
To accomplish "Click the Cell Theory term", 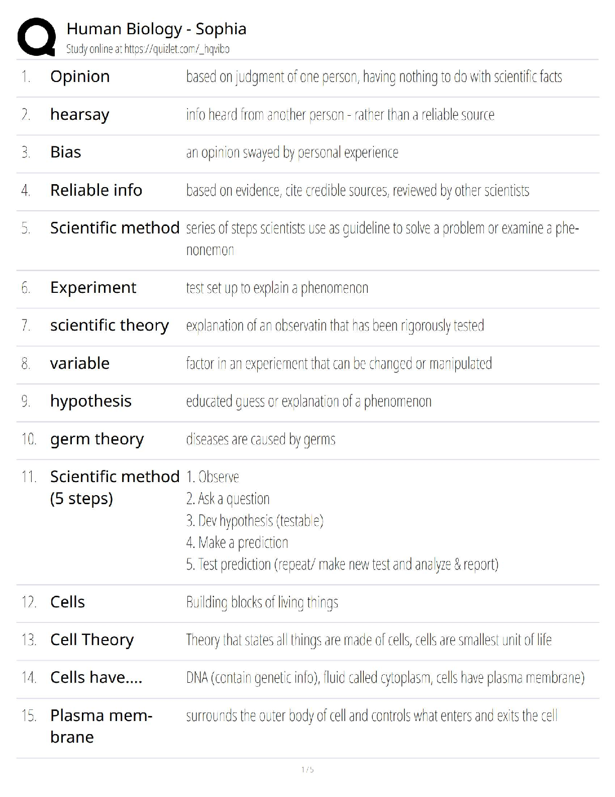I will [92, 640].
